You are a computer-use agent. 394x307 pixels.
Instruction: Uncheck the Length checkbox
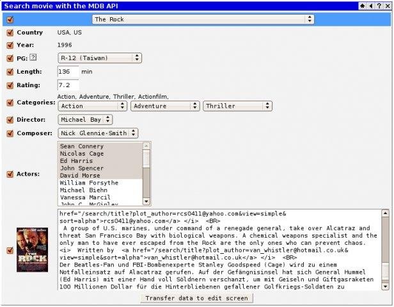point(10,72)
